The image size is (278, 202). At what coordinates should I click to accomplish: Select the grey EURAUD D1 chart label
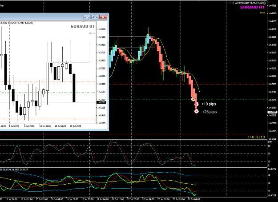pos(82,26)
